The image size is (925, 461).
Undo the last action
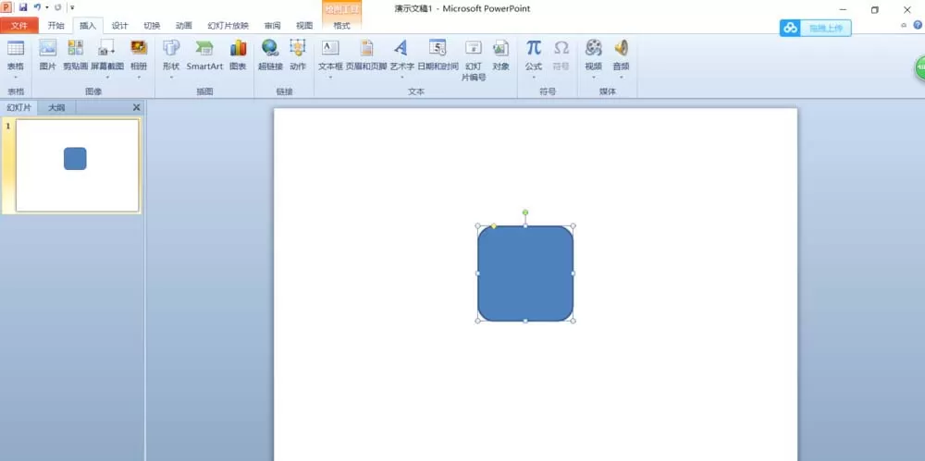(37, 7)
